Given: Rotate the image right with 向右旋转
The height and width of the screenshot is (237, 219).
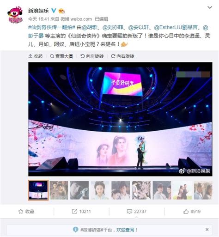Looking at the screenshot, I should [122, 56].
